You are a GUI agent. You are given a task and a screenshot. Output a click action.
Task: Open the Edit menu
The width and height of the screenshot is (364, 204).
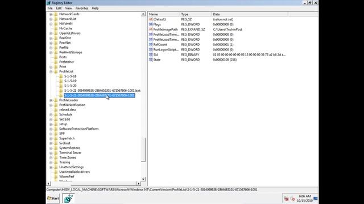tap(59, 8)
